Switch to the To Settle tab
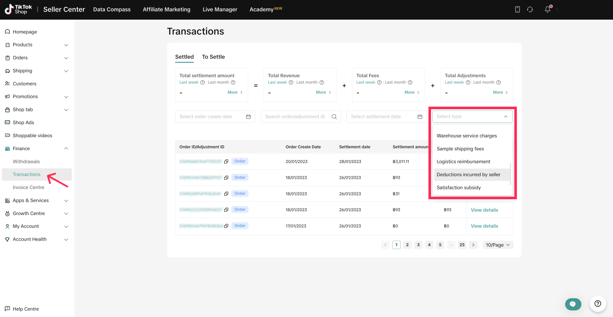The image size is (613, 317). pyautogui.click(x=213, y=57)
